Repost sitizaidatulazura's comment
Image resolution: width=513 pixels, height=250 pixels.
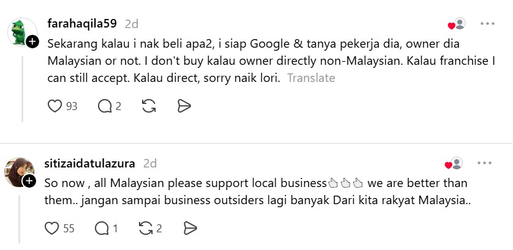click(x=146, y=228)
